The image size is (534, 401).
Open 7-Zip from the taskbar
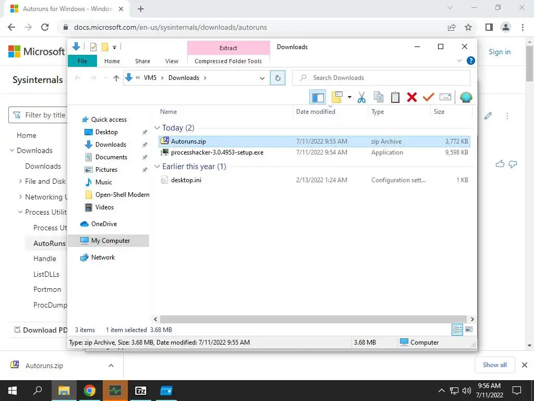tap(141, 391)
